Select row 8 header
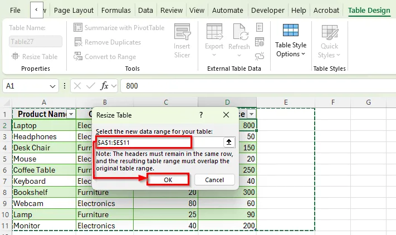This screenshot has width=396, height=235. coord(5,192)
